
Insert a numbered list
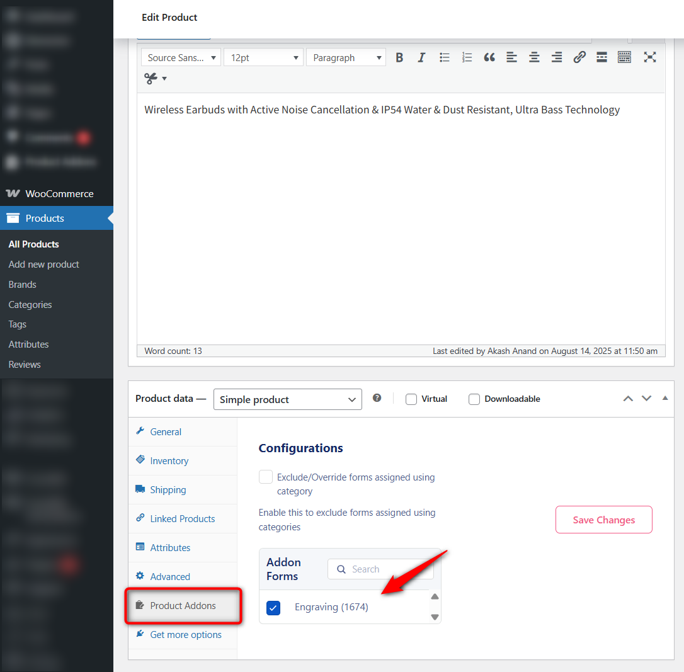pos(467,57)
